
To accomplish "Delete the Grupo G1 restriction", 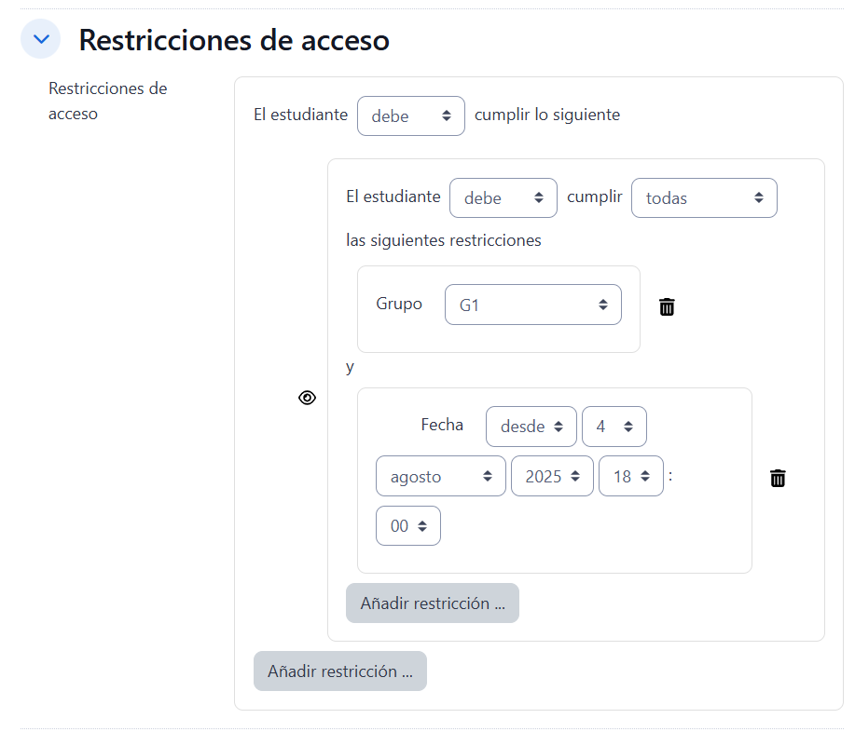I will pyautogui.click(x=667, y=306).
